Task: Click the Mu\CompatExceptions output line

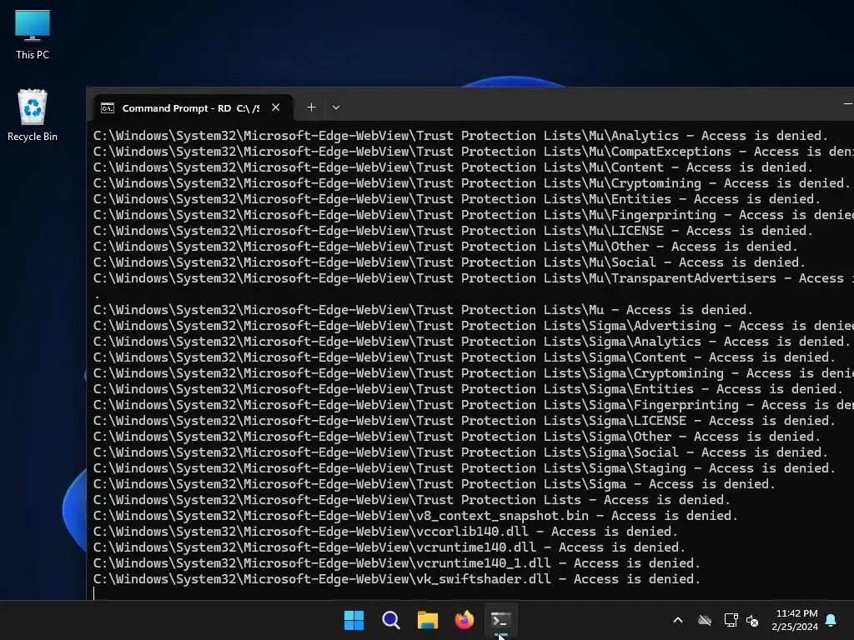Action: 474,152
